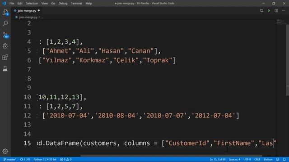The height and width of the screenshot is (162, 289).
Task: Expand breadcrumb ellipsis after join-merge.py
Action: [42, 17]
